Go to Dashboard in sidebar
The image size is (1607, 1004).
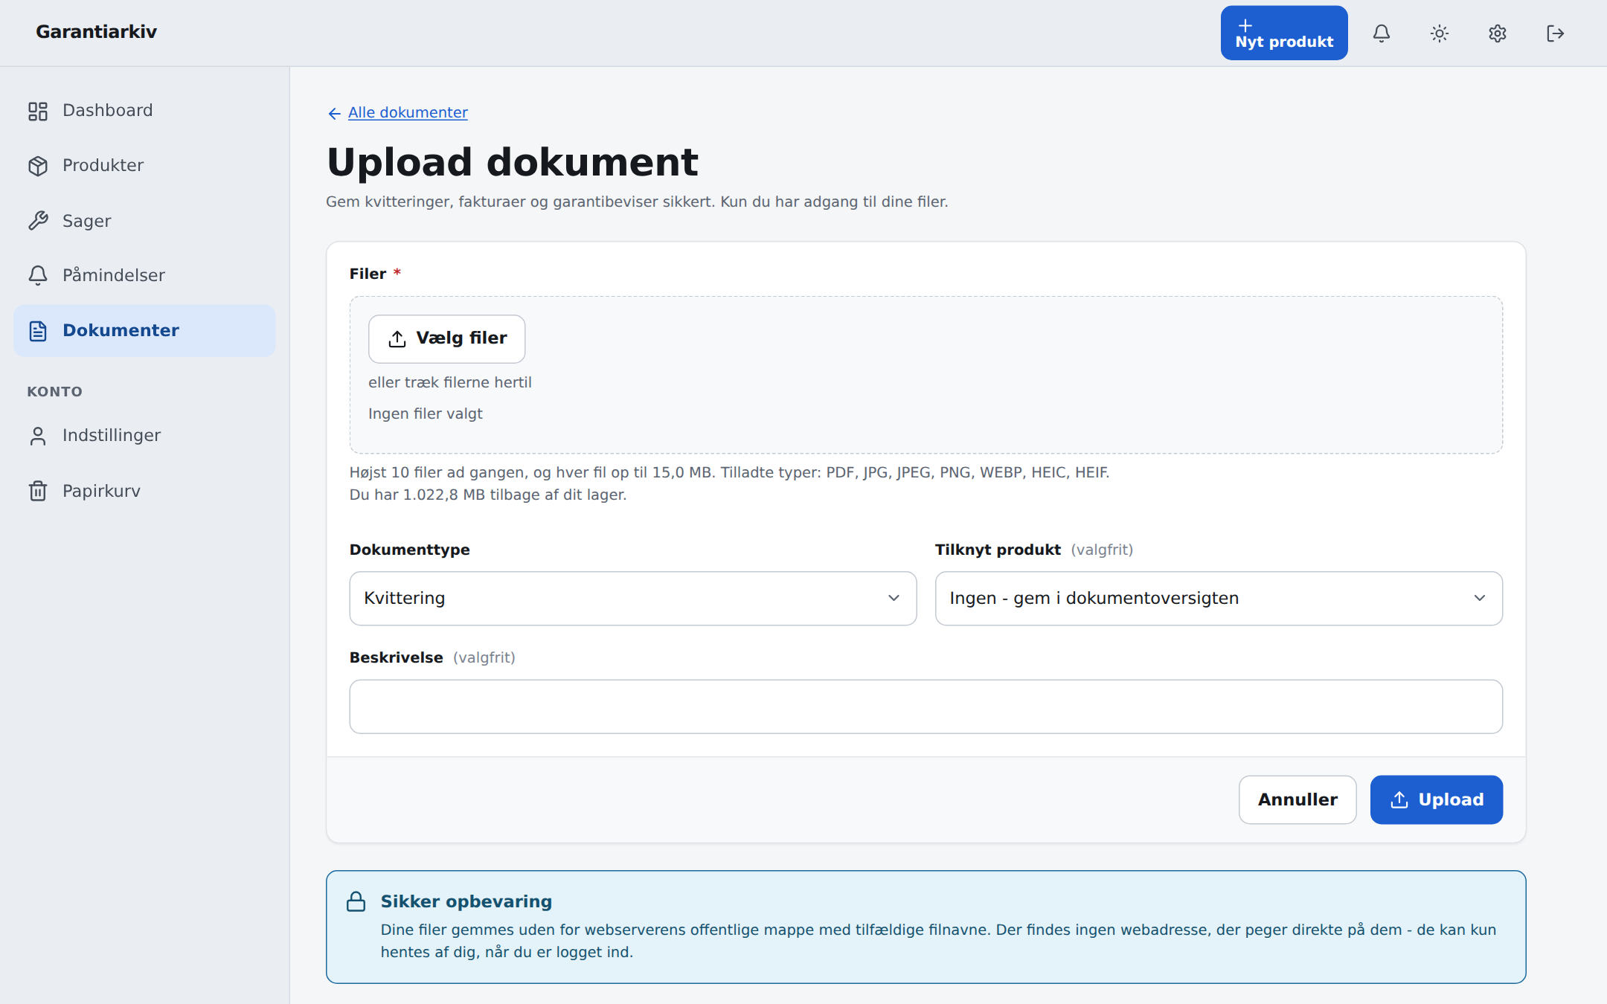(x=144, y=111)
